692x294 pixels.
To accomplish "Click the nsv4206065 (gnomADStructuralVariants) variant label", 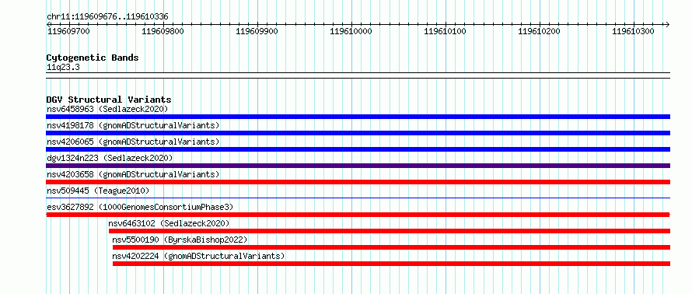I will (133, 142).
